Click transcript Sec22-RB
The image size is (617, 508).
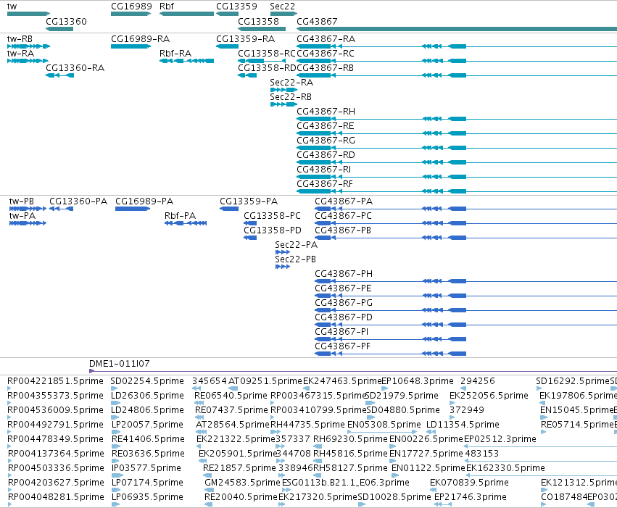click(291, 98)
